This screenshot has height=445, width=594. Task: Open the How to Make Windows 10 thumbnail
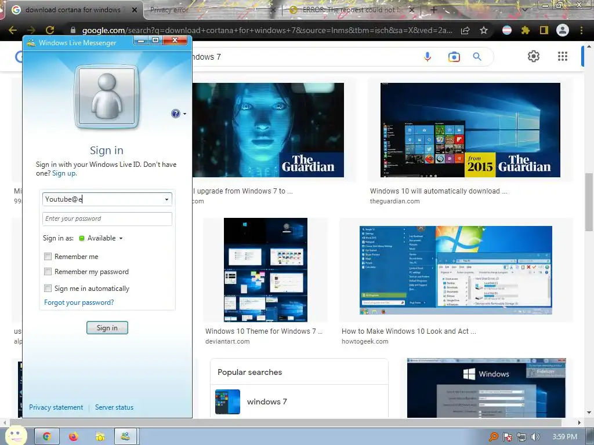456,270
